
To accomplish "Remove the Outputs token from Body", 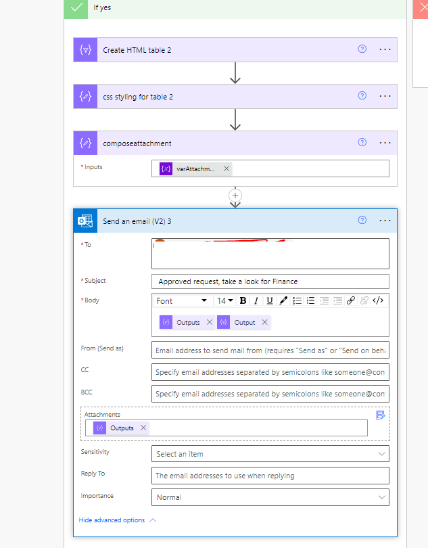I will [210, 322].
